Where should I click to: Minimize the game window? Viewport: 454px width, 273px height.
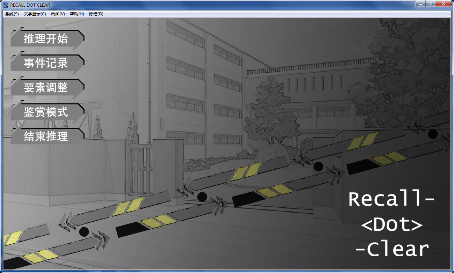421,4
